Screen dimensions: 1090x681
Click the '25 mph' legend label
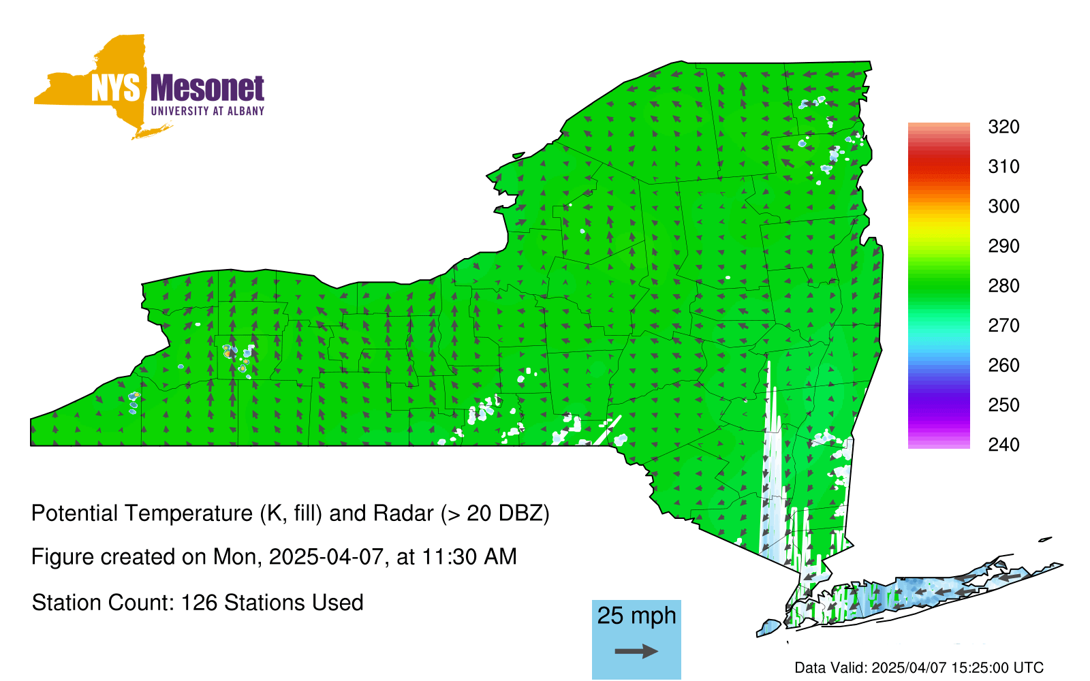click(636, 616)
